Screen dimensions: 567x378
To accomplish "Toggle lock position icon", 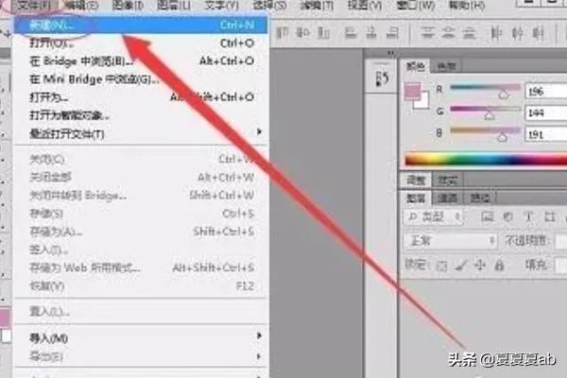I will click(x=480, y=266).
